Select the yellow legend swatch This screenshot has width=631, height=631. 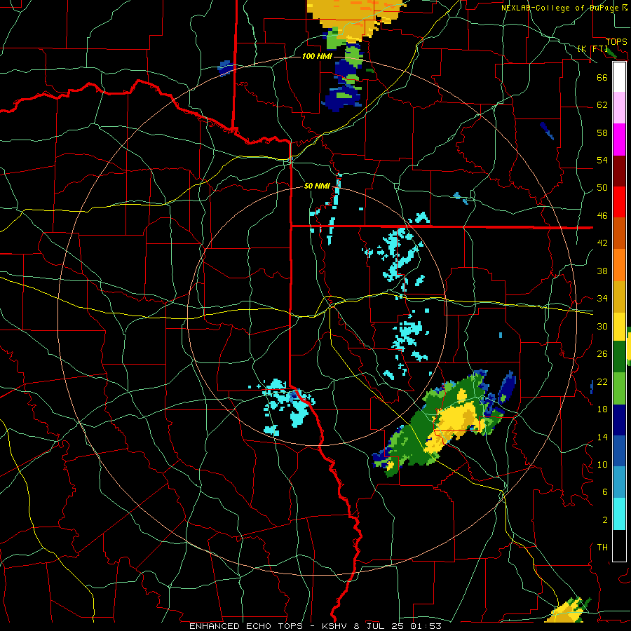tap(619, 326)
